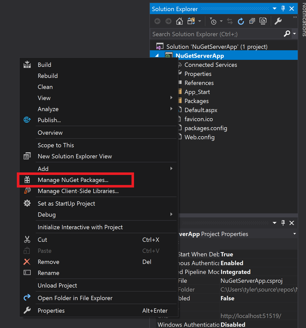The height and width of the screenshot is (328, 306).
Task: Refresh the Solution Explorer
Action: click(241, 21)
